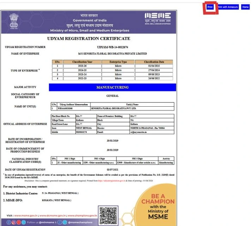Click the Classification Year column header

click(x=82, y=62)
